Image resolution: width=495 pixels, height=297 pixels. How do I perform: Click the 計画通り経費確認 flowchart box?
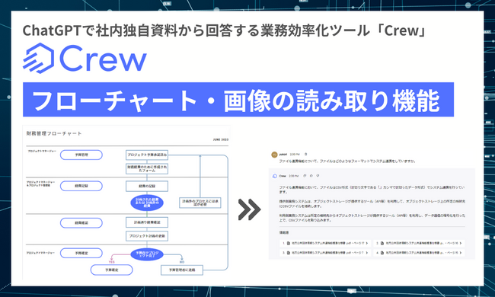click(147, 222)
